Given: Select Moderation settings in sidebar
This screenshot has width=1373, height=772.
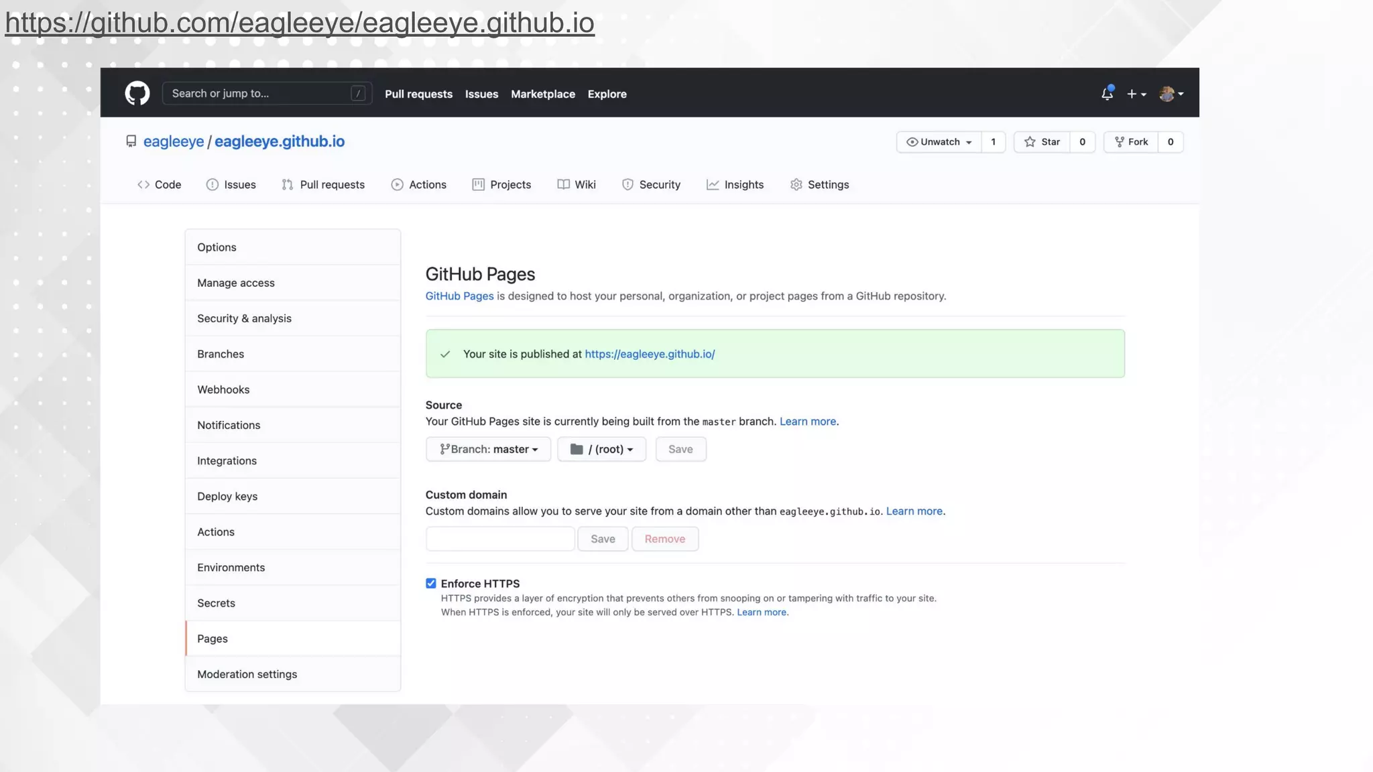Looking at the screenshot, I should pyautogui.click(x=293, y=674).
